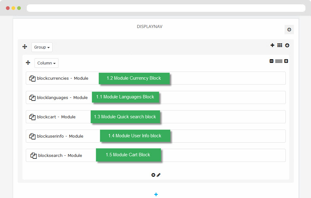Click the Group move handle icon
The height and width of the screenshot is (198, 311).
coord(25,47)
